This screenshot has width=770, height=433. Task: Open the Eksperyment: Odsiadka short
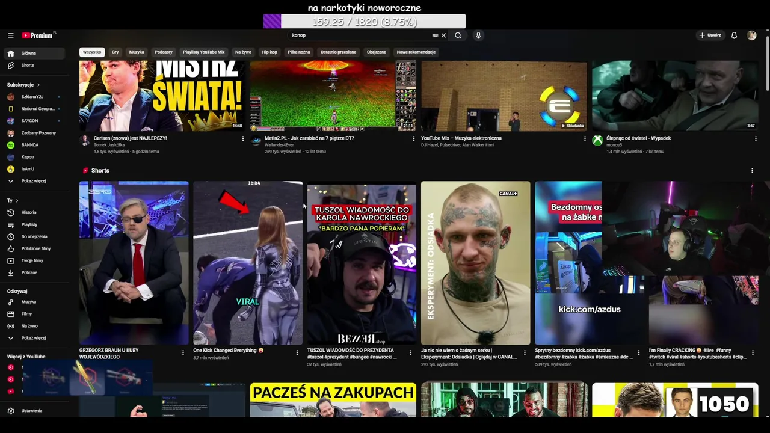[x=475, y=263]
